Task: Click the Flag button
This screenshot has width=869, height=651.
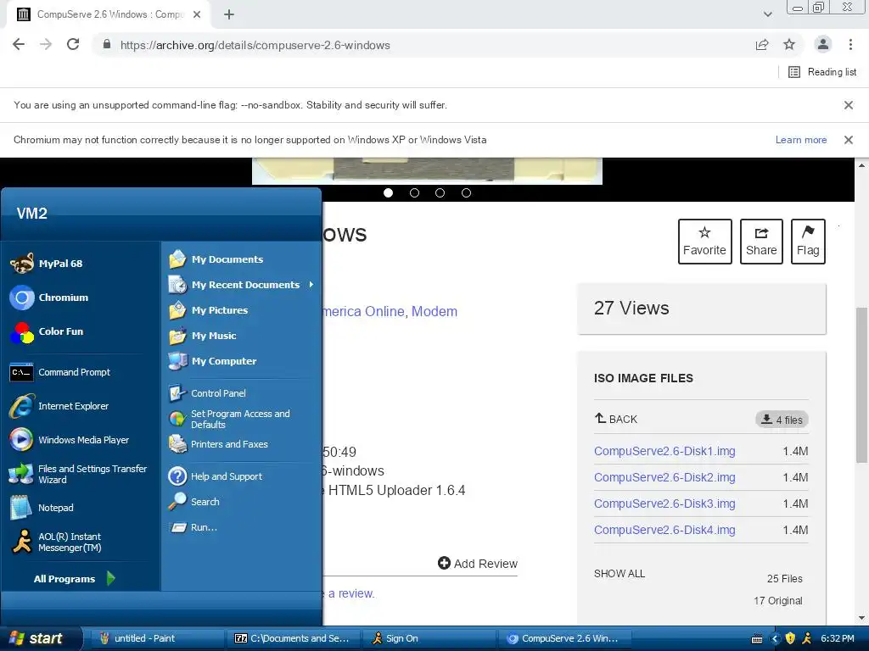Action: pos(808,242)
